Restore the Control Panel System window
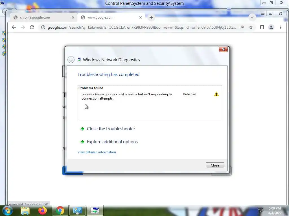This screenshot has height=216, width=289. click(272, 3)
